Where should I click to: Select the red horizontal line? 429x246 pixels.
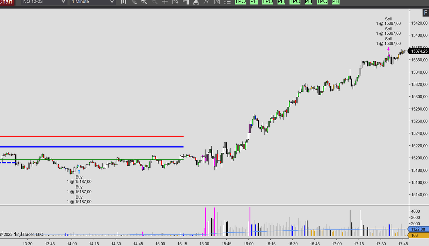[92, 136]
